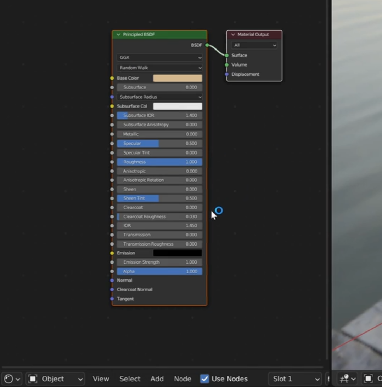Click the Displacement input socket
The image size is (382, 387).
(227, 74)
